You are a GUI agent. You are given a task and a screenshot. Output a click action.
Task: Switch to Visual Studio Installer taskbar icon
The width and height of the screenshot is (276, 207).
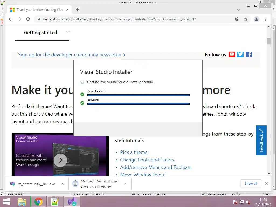72,202
